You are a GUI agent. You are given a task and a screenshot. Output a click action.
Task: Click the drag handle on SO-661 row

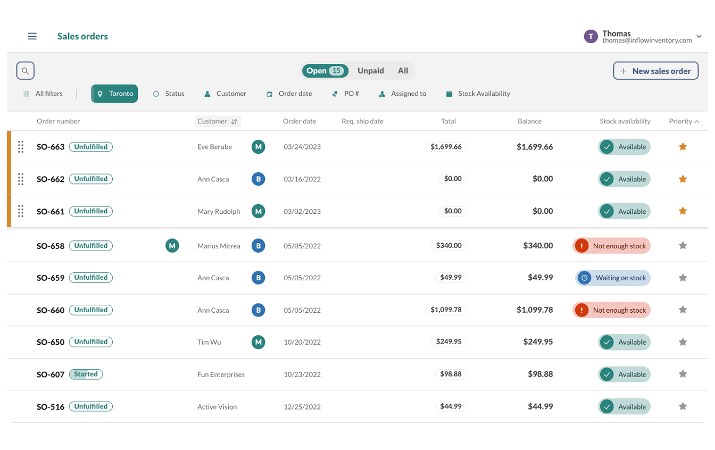click(21, 211)
